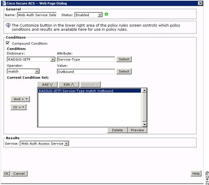Click the green status indicator icon
The height and width of the screenshot is (185, 209).
coord(106,15)
